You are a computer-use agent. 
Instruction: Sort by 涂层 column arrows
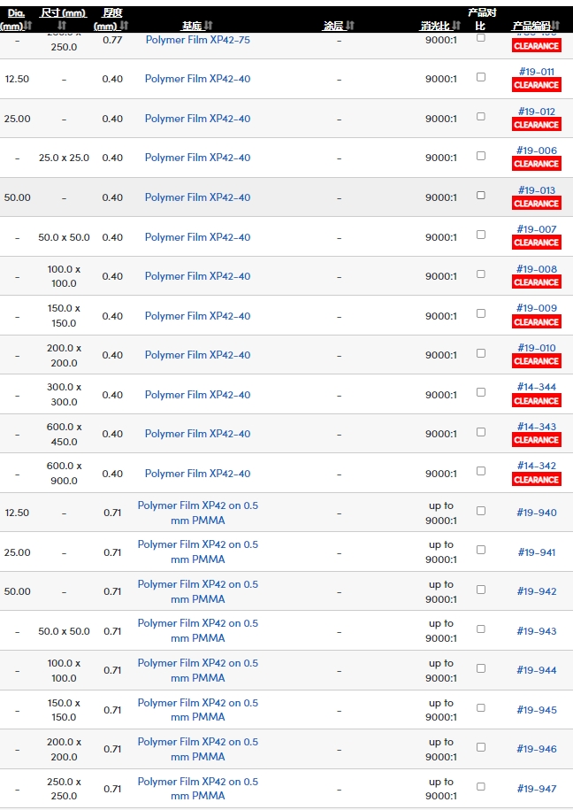coord(350,26)
